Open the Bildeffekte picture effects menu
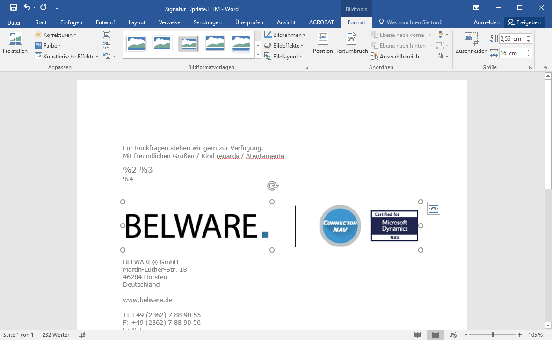The image size is (552, 340). tap(284, 46)
